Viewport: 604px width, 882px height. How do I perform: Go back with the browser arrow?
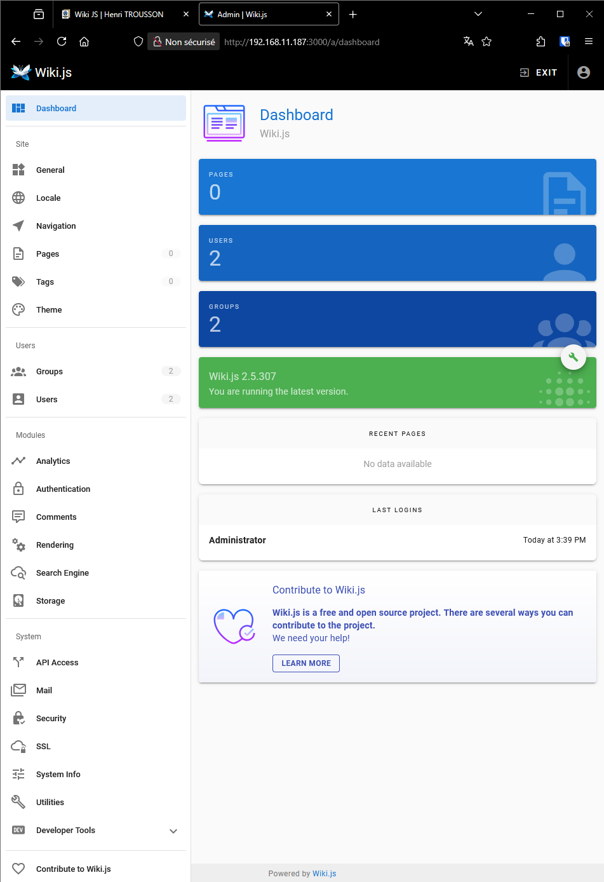coord(16,41)
